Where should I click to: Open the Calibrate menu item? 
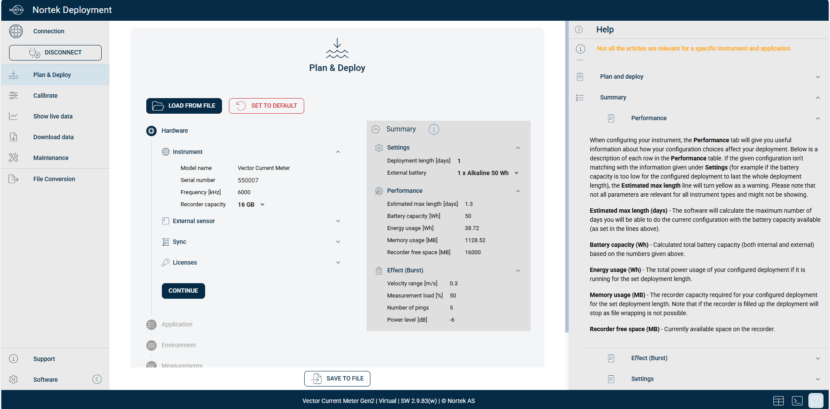click(x=45, y=96)
